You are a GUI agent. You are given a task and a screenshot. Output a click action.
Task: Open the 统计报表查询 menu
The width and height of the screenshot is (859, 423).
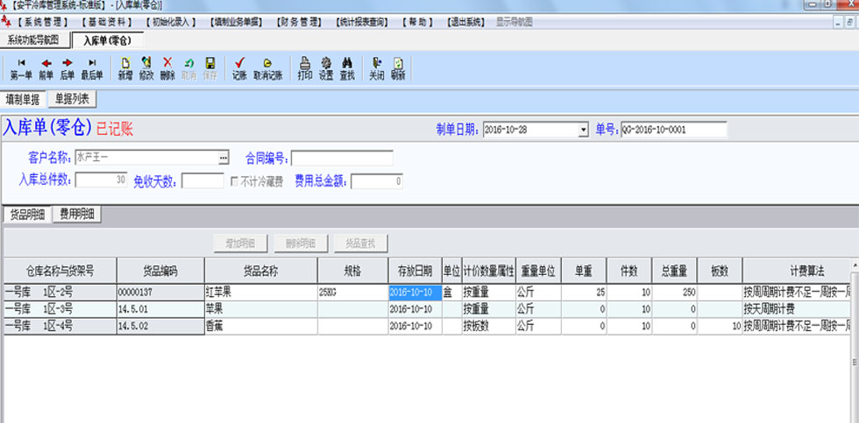361,23
